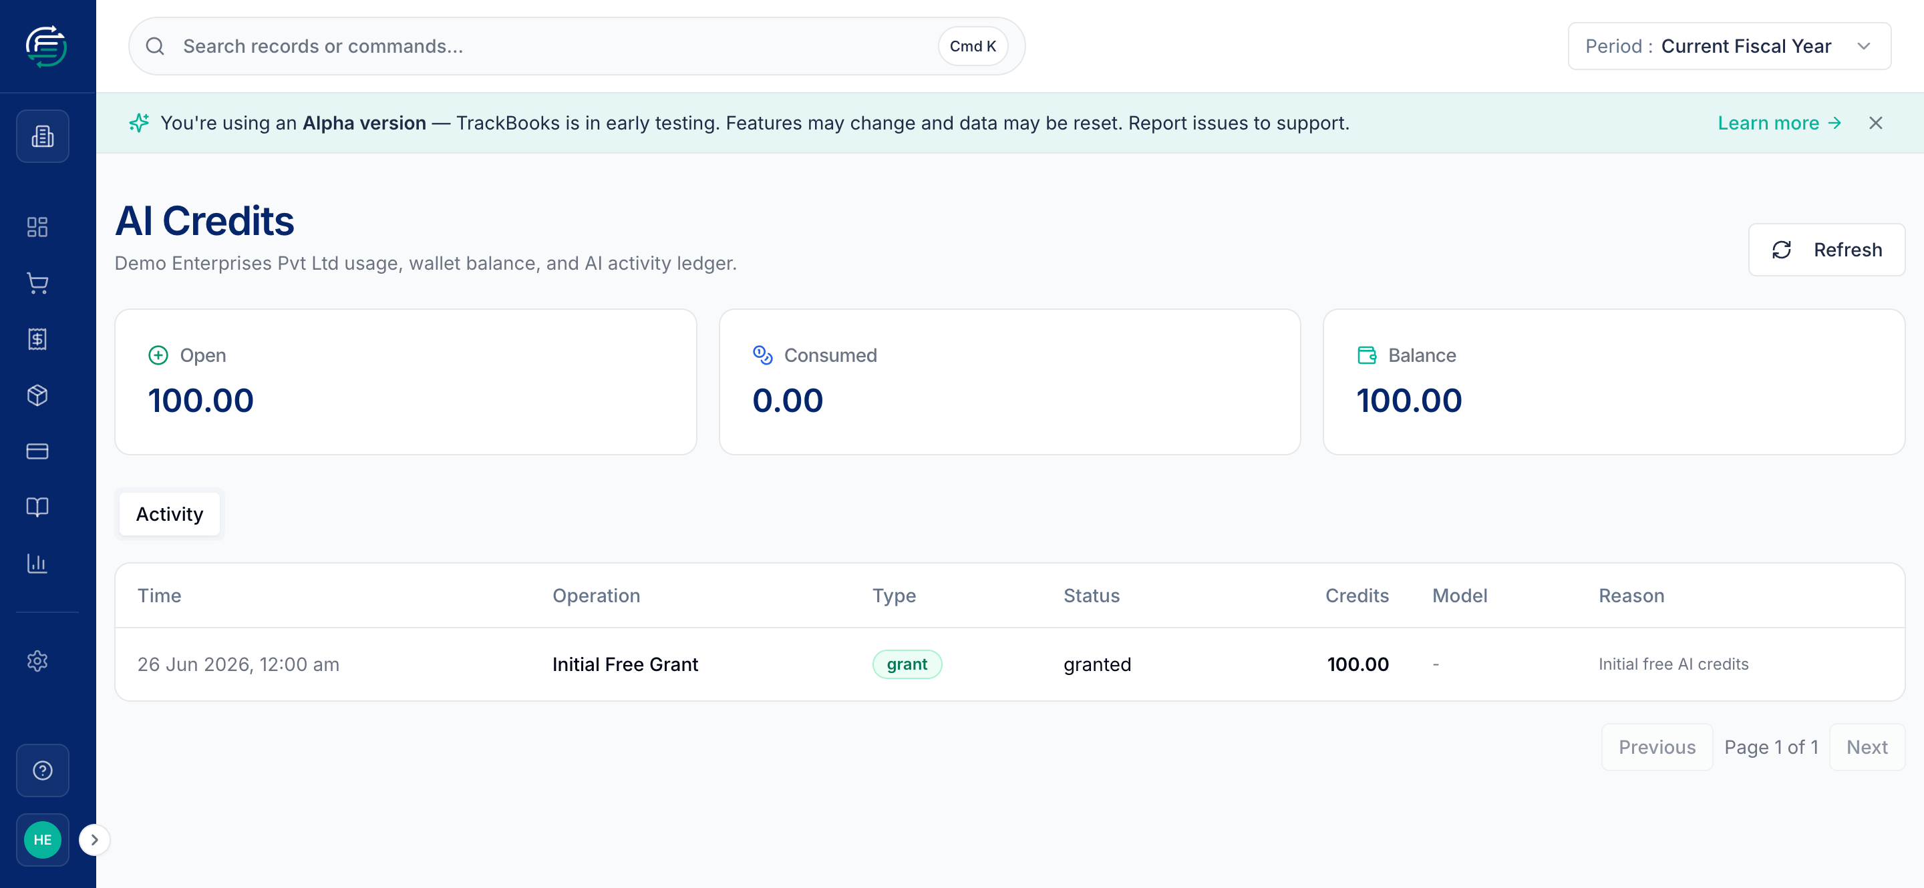Image resolution: width=1924 pixels, height=888 pixels.
Task: Click the Learn more link in banner
Action: pos(1779,123)
